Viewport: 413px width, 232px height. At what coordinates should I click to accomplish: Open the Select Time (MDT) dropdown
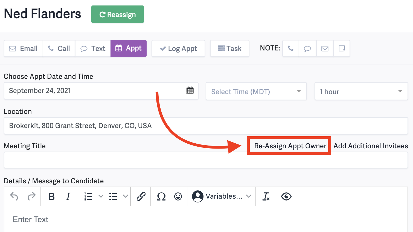256,91
